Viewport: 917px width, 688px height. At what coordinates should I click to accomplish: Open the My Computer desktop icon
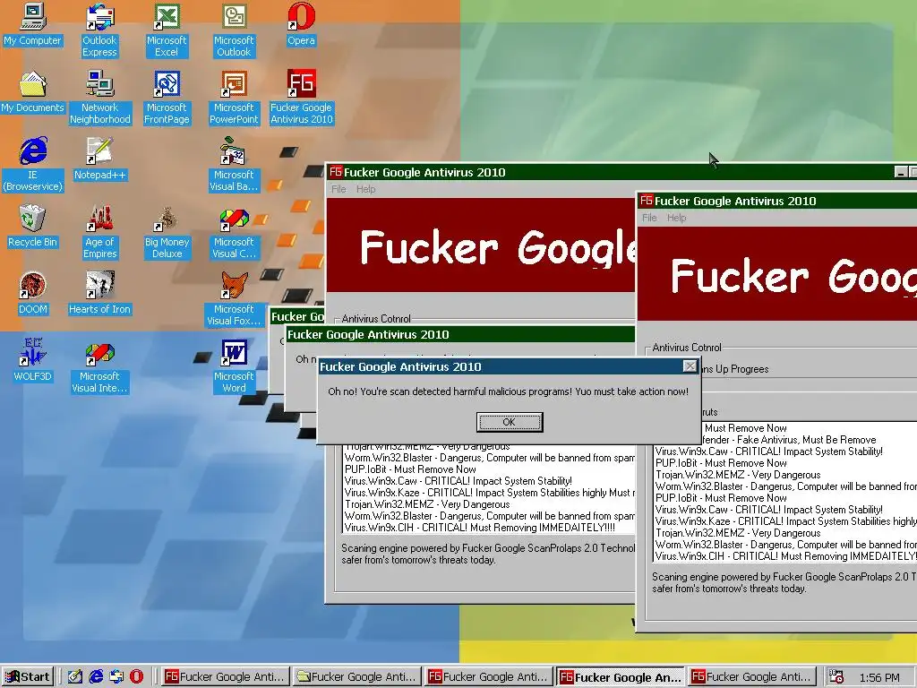click(32, 25)
